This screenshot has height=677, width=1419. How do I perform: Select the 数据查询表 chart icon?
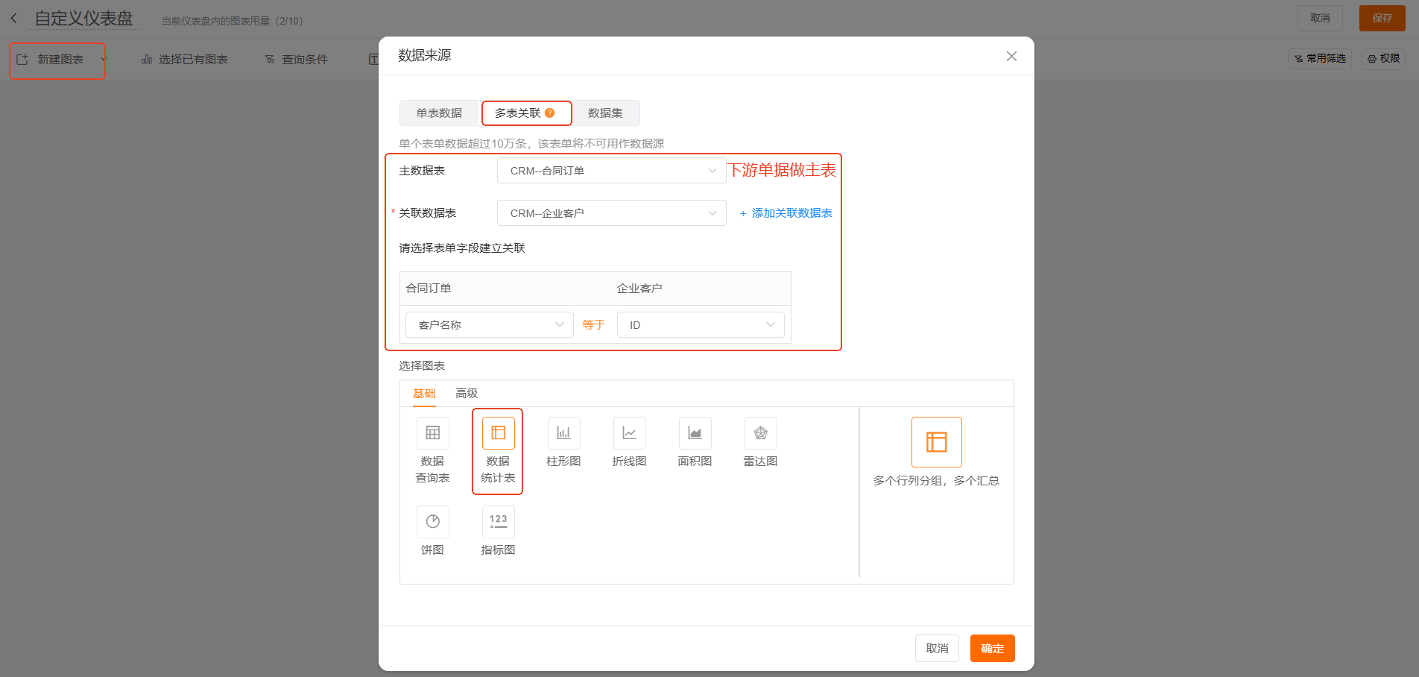[x=432, y=433]
